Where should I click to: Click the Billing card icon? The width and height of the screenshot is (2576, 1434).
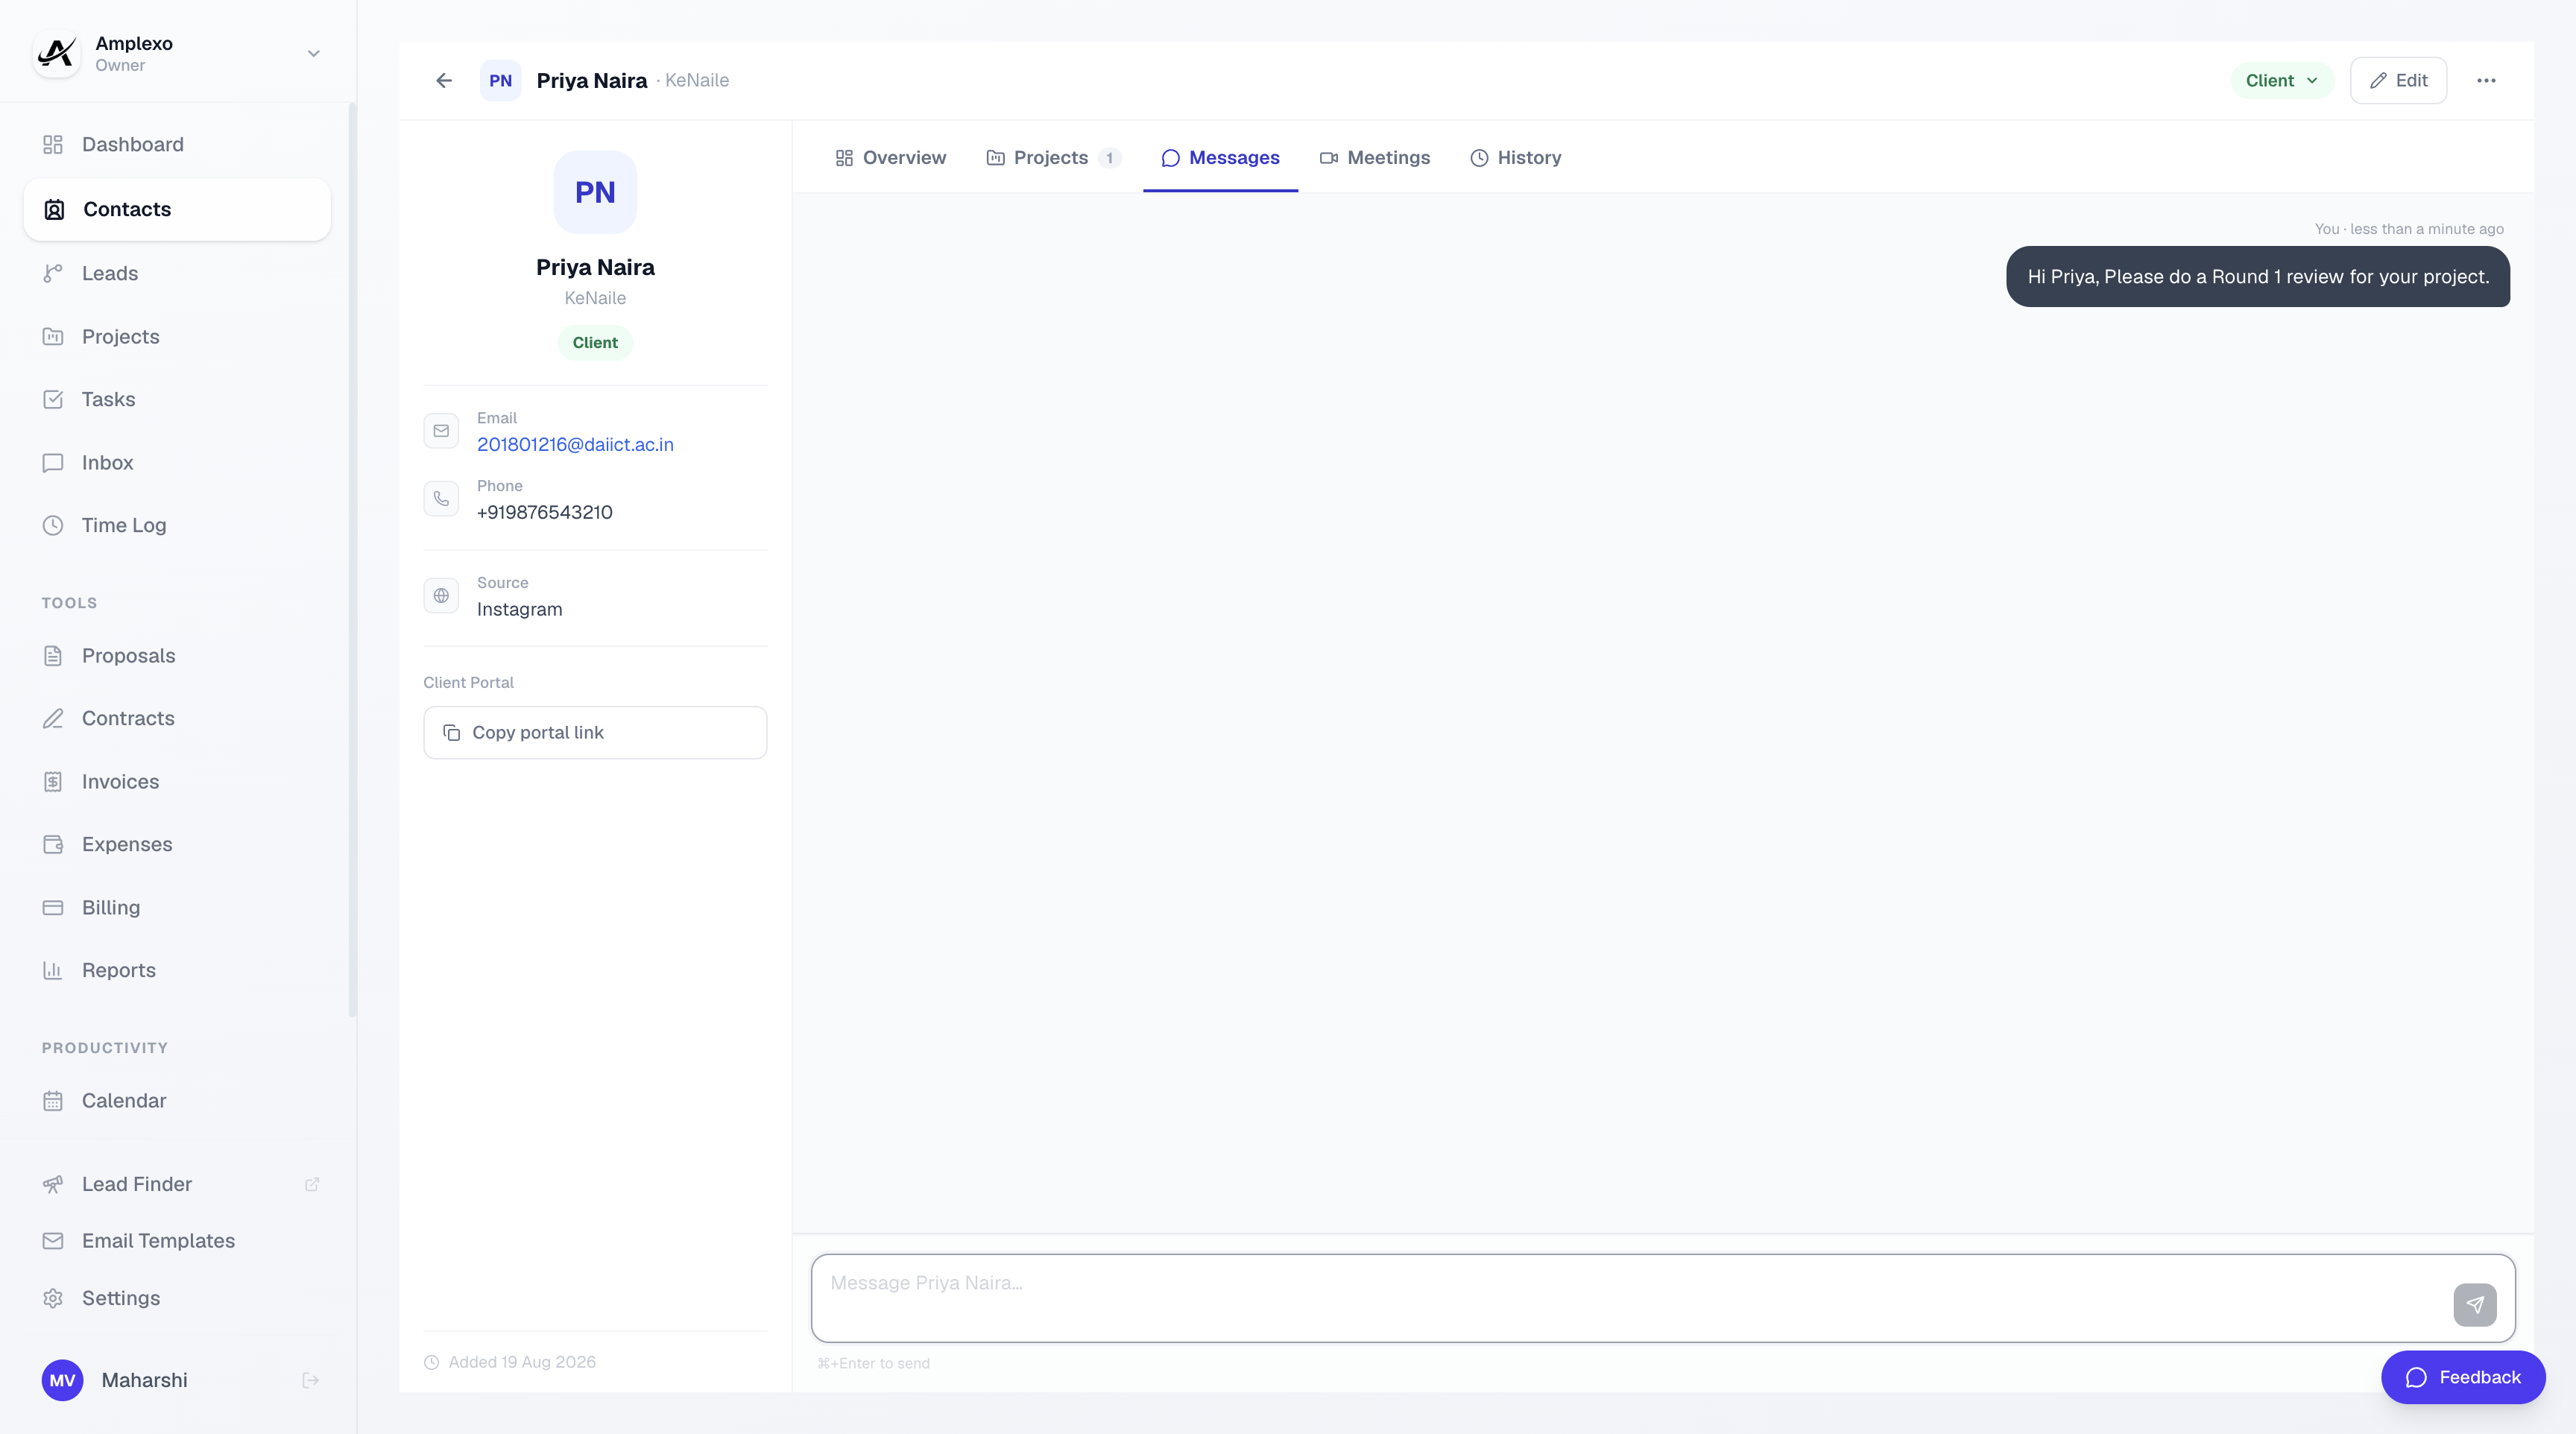tap(53, 908)
